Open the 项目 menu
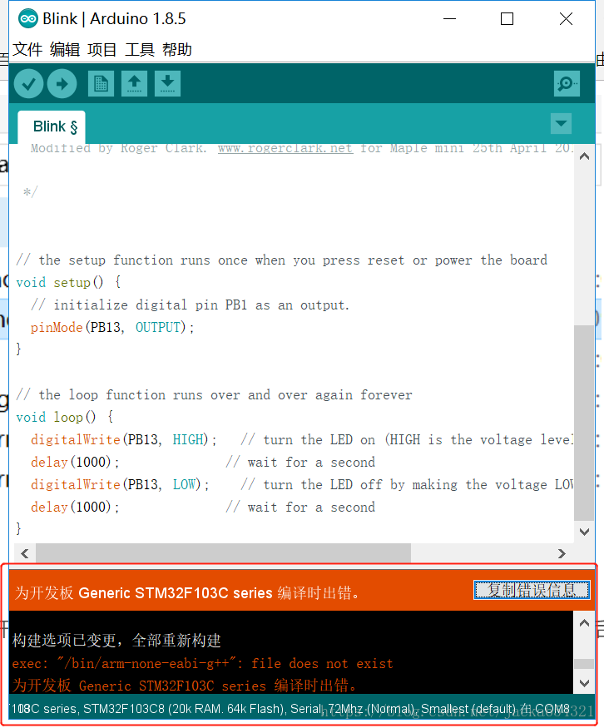This screenshot has height=728, width=604. 102,49
